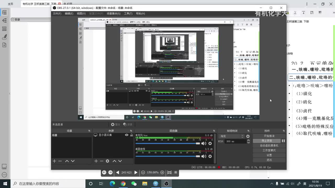Undock the 控件 panel
Image resolution: width=335 pixels, height=188 pixels.
pos(284,131)
